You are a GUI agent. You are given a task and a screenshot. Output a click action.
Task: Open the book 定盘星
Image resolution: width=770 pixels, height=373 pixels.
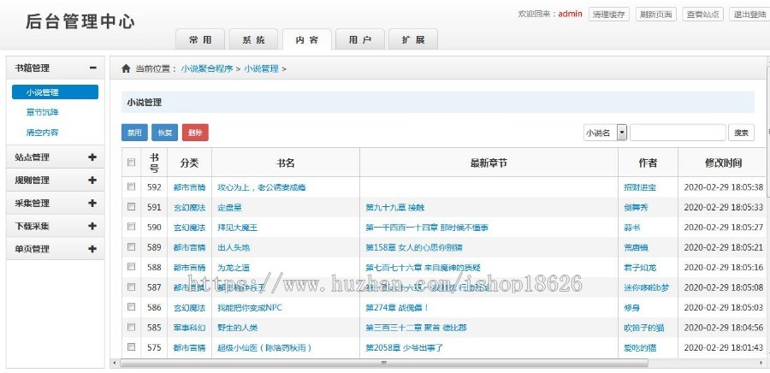(x=229, y=208)
